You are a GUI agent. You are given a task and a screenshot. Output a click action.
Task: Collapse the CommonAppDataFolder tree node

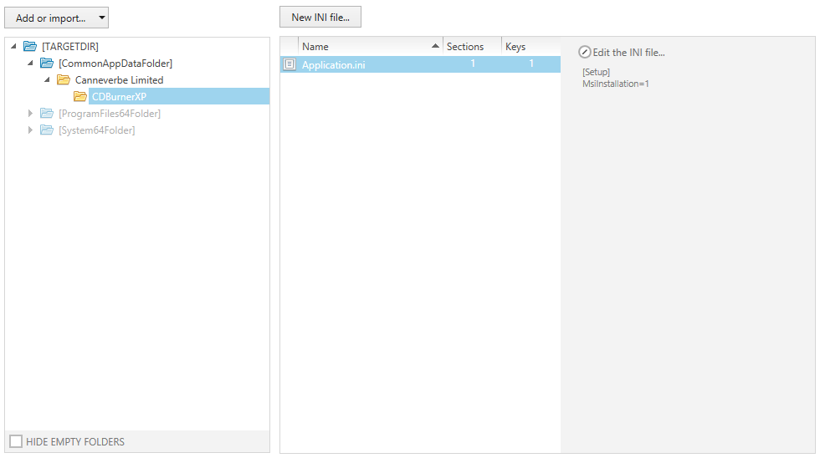(x=30, y=64)
